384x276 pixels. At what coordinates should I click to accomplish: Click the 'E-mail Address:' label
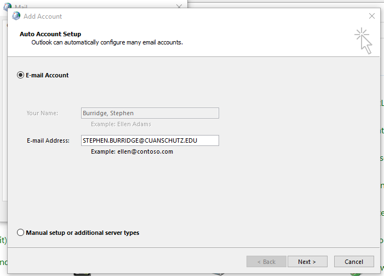[x=48, y=141]
